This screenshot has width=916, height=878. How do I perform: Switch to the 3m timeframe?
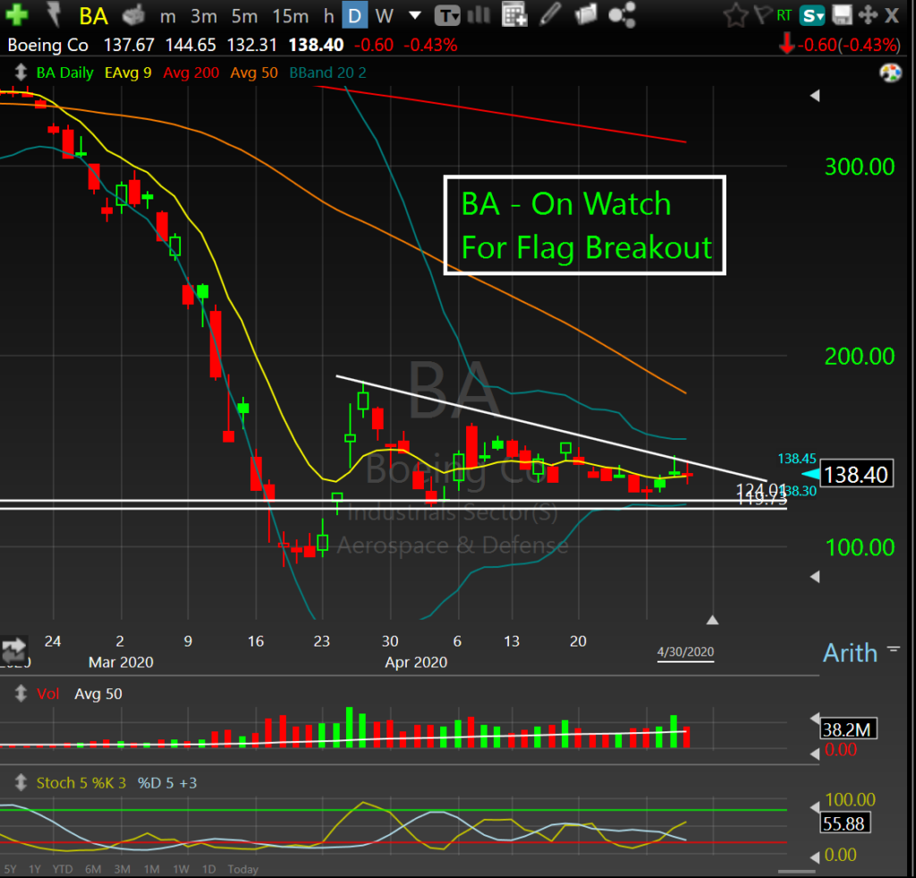[204, 16]
